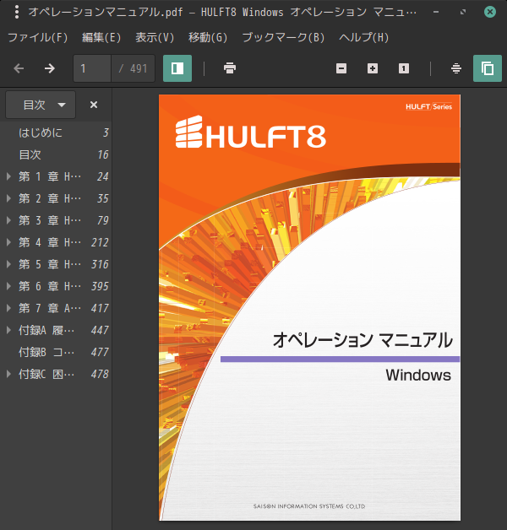507x530 pixels.
Task: Go to next page with forward arrow
Action: click(50, 68)
